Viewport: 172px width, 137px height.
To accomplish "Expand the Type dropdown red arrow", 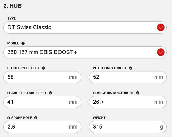I will (161, 27).
